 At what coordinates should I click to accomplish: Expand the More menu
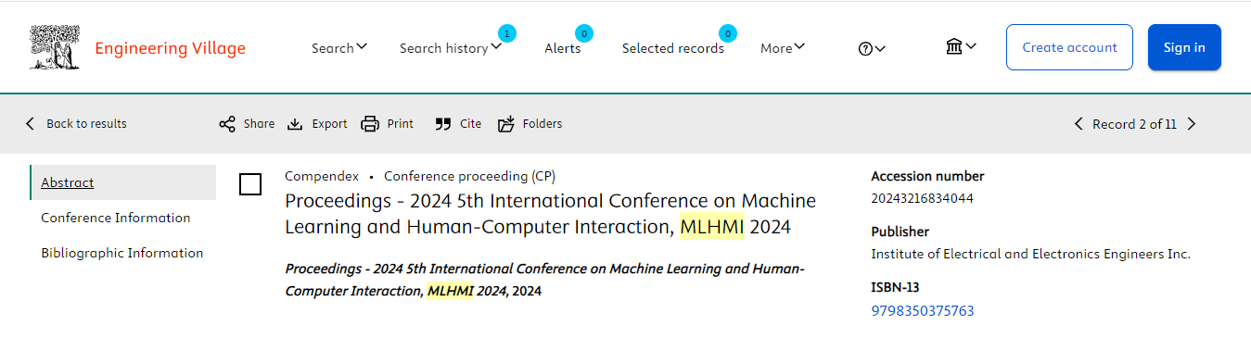coord(783,48)
